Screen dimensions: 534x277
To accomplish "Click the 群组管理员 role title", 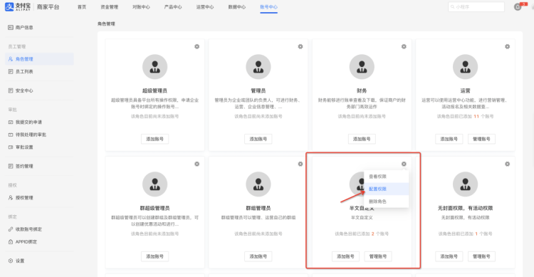I will click(258, 208).
